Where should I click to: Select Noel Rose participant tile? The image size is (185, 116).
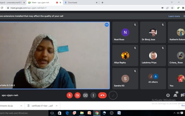coord(125,32)
